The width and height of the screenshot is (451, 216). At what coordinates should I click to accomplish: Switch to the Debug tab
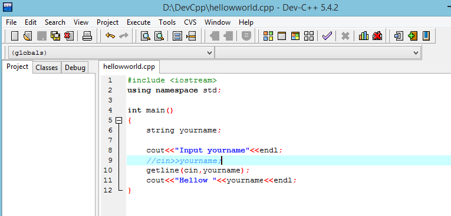pyautogui.click(x=75, y=68)
